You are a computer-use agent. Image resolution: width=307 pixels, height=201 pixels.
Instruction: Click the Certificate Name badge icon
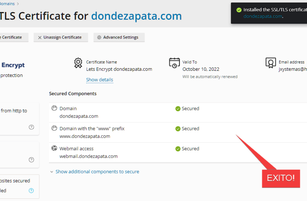(78, 63)
